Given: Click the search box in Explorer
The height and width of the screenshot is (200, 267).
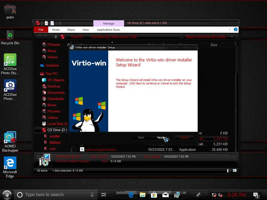Looking at the screenshot, I should 209,37.
